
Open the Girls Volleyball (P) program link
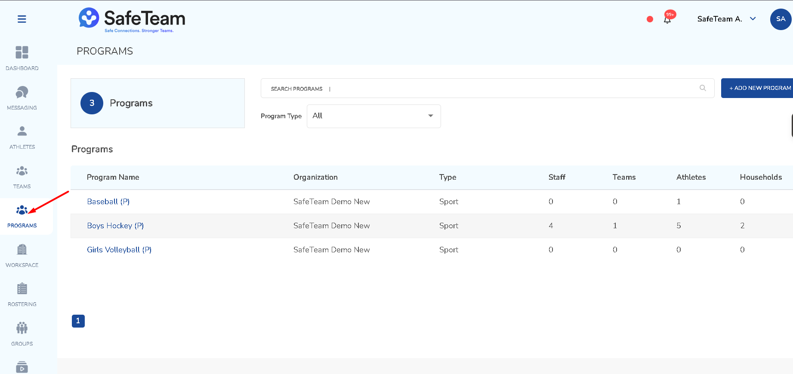coord(119,250)
